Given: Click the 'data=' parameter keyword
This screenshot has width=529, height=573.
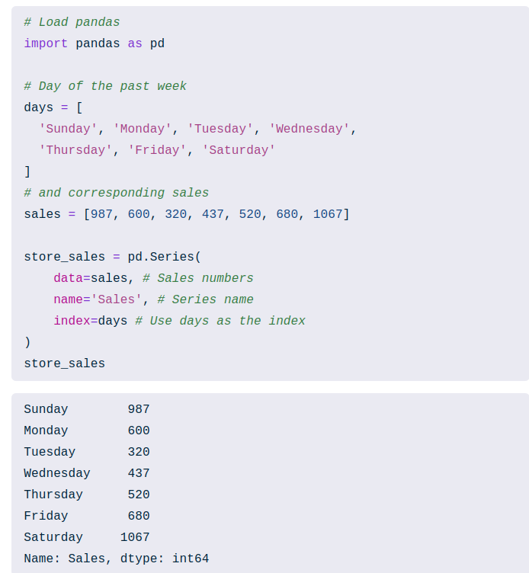Looking at the screenshot, I should coord(72,278).
